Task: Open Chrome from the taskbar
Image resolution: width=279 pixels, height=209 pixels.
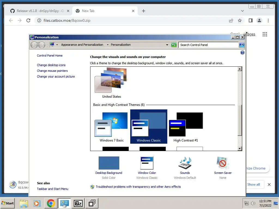Action: 51,203
